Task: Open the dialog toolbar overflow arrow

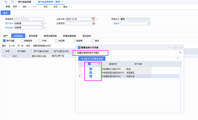Action: (177, 53)
